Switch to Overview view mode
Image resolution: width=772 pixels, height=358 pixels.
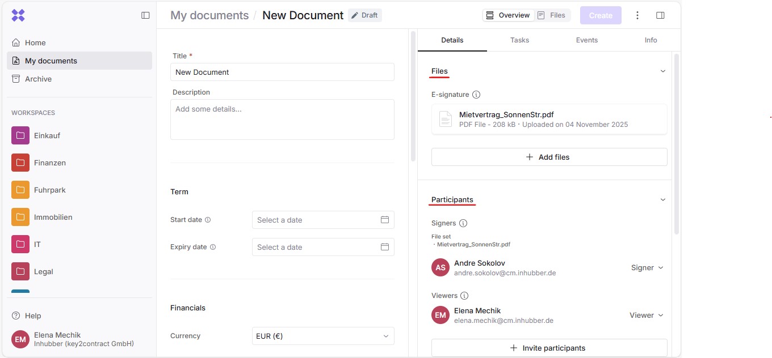tap(508, 15)
